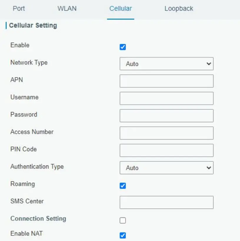This screenshot has height=241, width=240.
Task: Click inside the APN field
Action: (x=166, y=81)
